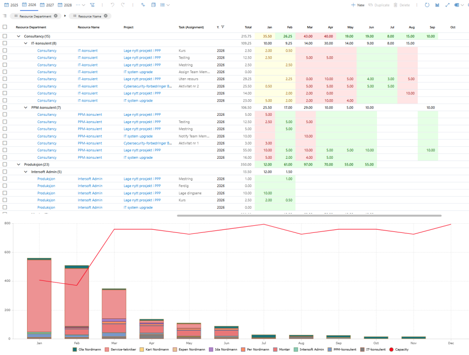Image resolution: width=469 pixels, height=355 pixels.
Task: Collapse the PPM-konsulent (7) subgroup
Action: [x=26, y=108]
